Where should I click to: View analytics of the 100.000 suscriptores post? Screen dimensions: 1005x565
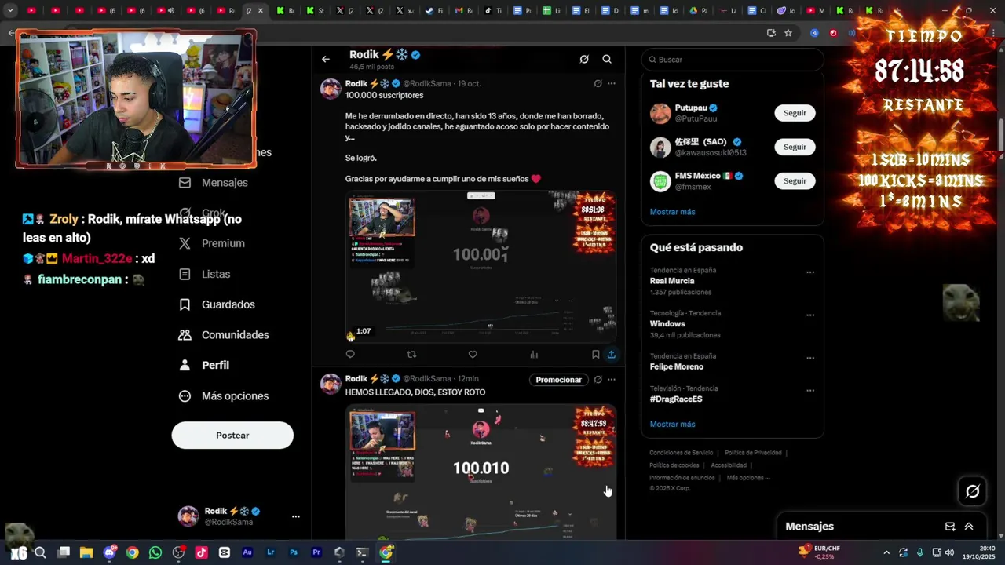(534, 355)
